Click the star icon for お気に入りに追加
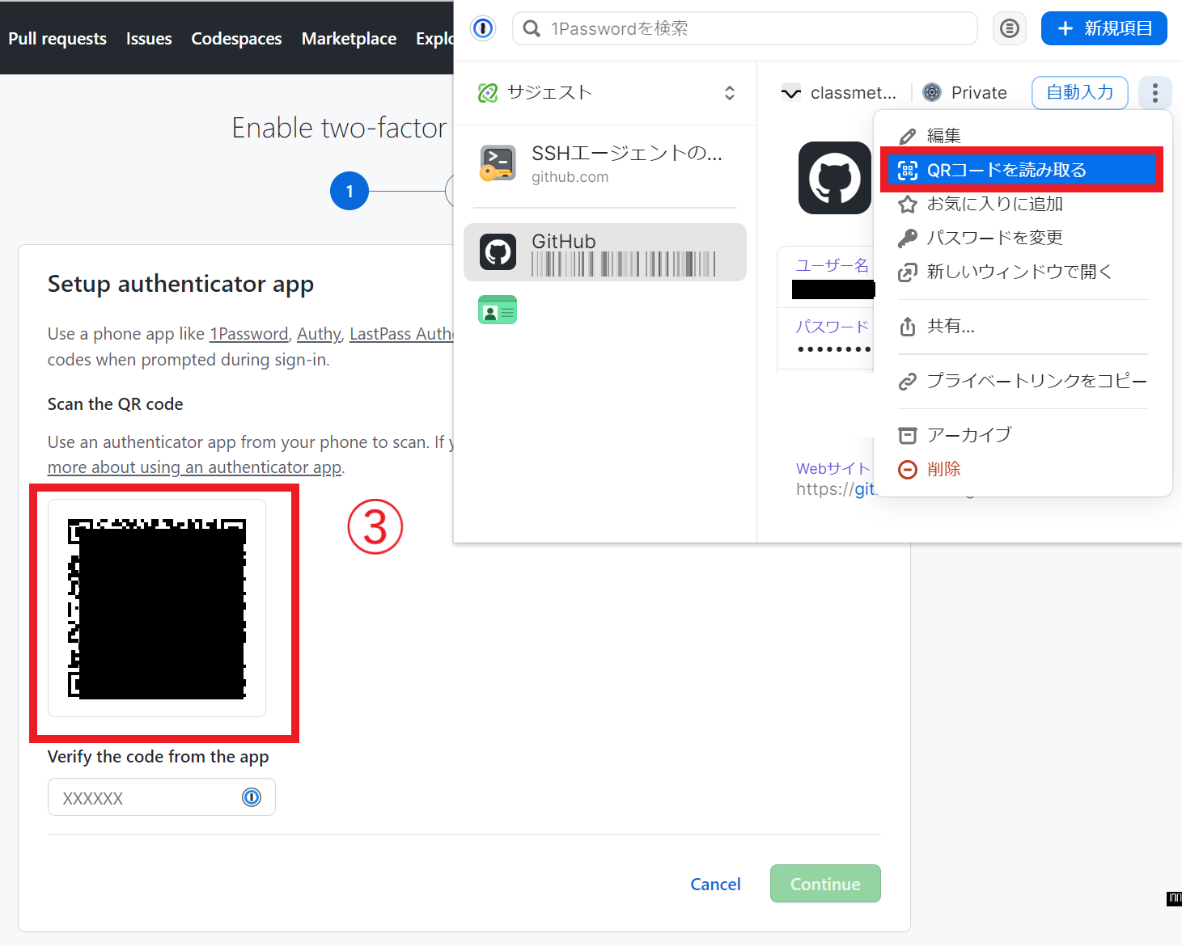Viewport: 1182px width, 946px height. click(x=907, y=204)
